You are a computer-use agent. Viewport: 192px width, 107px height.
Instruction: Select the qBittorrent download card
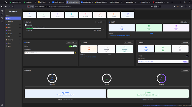pyautogui.click(x=107, y=49)
